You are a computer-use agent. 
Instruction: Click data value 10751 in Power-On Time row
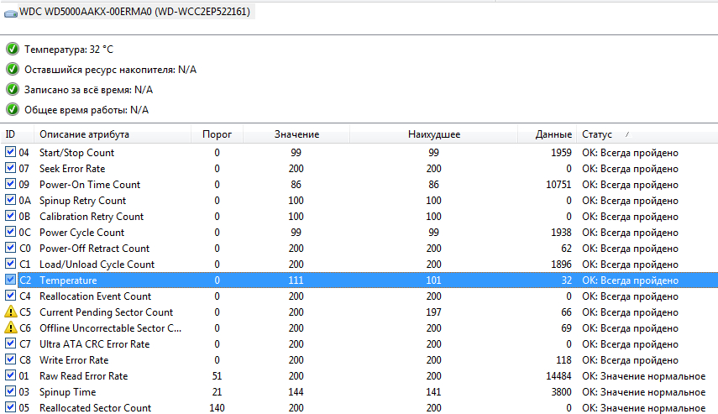[x=558, y=185]
